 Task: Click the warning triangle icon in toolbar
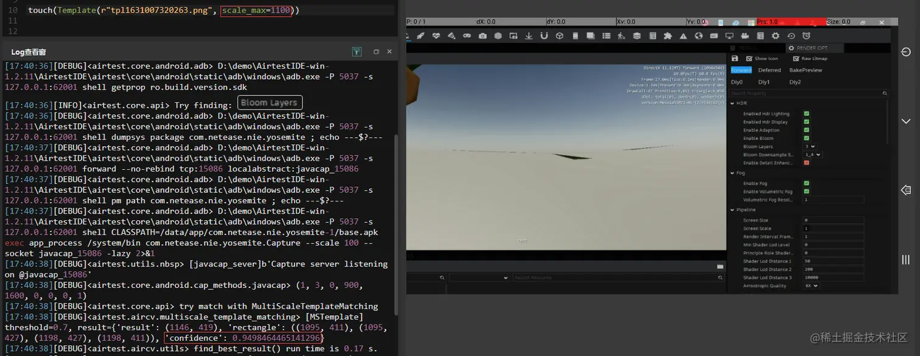pyautogui.click(x=683, y=36)
